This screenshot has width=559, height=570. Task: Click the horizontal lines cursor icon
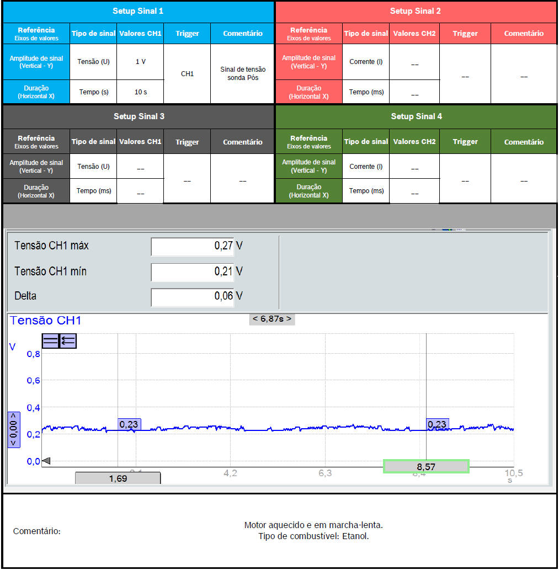click(x=50, y=342)
